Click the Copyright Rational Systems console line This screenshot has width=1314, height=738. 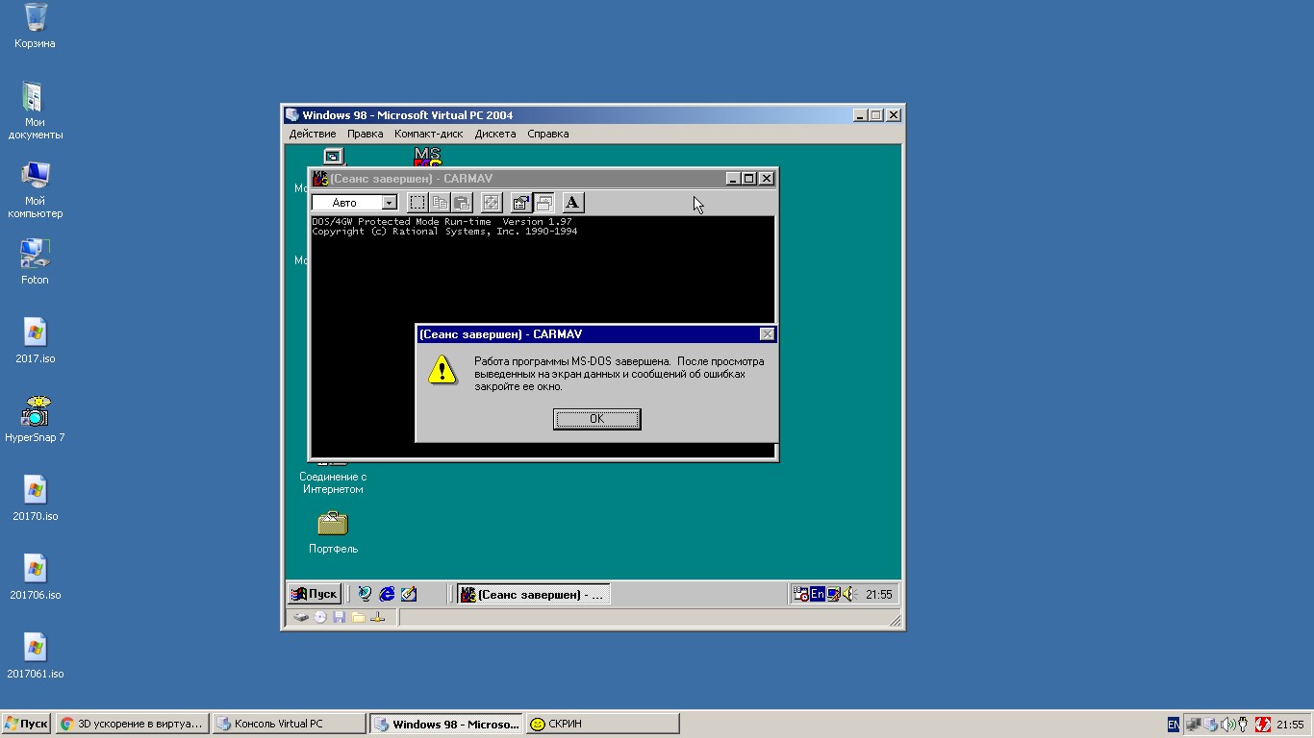pyautogui.click(x=444, y=232)
